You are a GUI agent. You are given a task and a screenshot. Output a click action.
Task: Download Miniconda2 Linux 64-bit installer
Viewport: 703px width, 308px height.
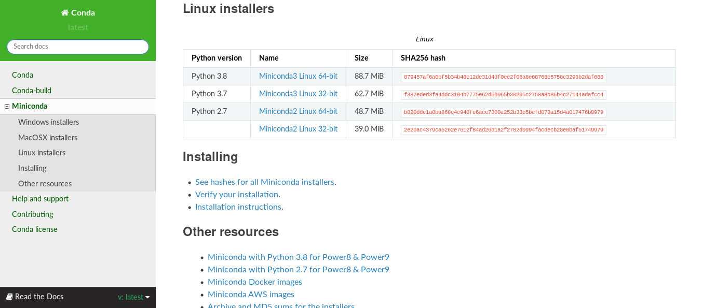[298, 111]
